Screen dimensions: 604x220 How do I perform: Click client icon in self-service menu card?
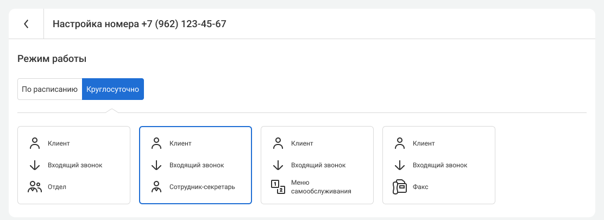pos(278,143)
